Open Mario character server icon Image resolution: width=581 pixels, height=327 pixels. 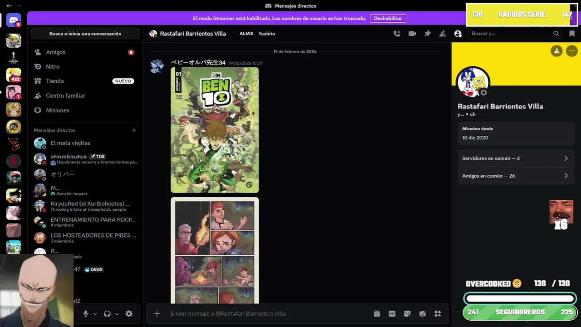coord(14,178)
